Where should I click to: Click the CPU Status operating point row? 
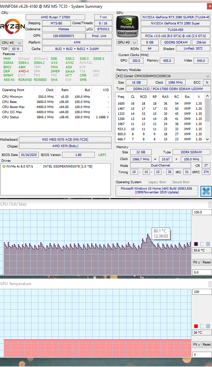click(x=55, y=117)
